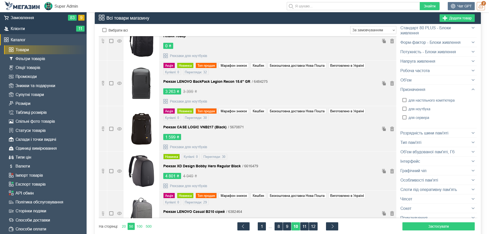Duplicate Рюкзак LENOVO Casual B210 product

(x=384, y=213)
